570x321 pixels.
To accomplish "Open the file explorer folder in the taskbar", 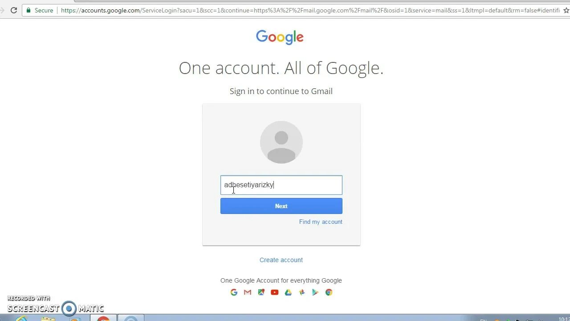I will [48, 318].
